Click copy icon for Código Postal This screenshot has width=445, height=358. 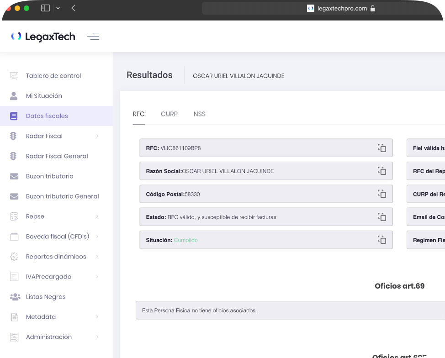point(381,194)
